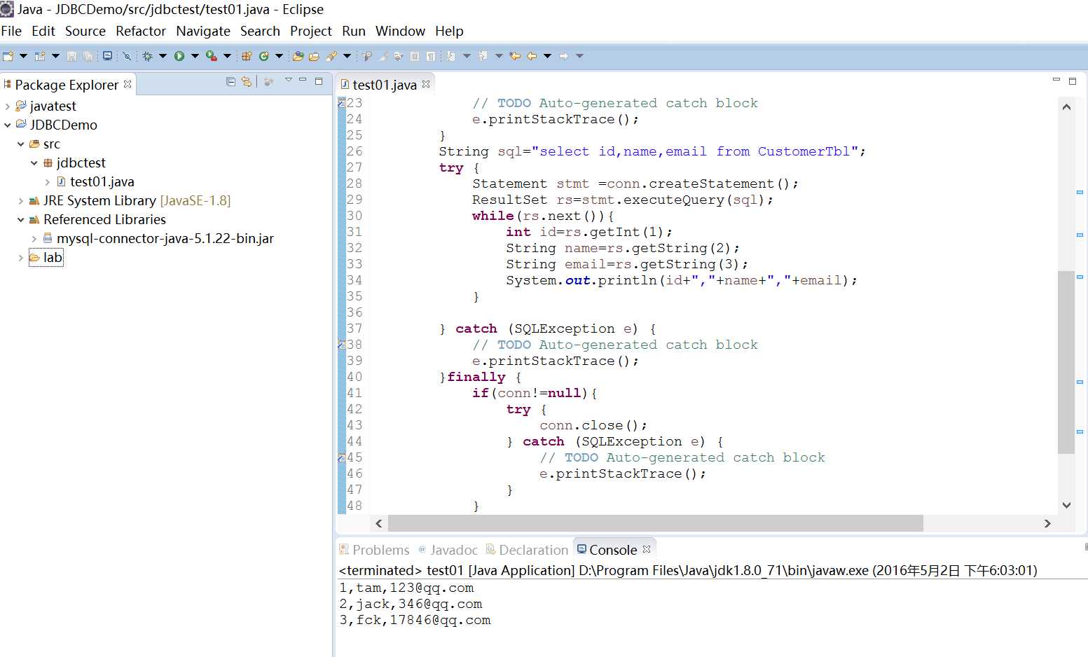Run the program with green Run icon
Image resolution: width=1088 pixels, height=657 pixels.
[x=179, y=56]
